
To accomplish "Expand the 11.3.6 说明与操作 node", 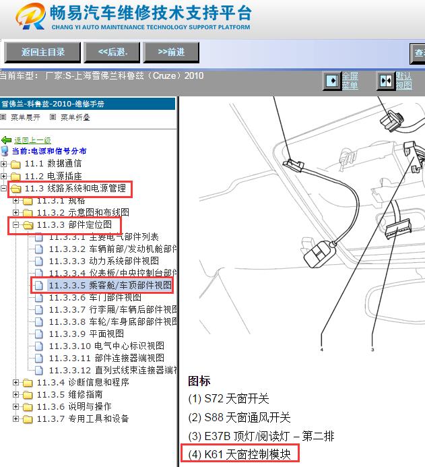I will pos(15,406).
